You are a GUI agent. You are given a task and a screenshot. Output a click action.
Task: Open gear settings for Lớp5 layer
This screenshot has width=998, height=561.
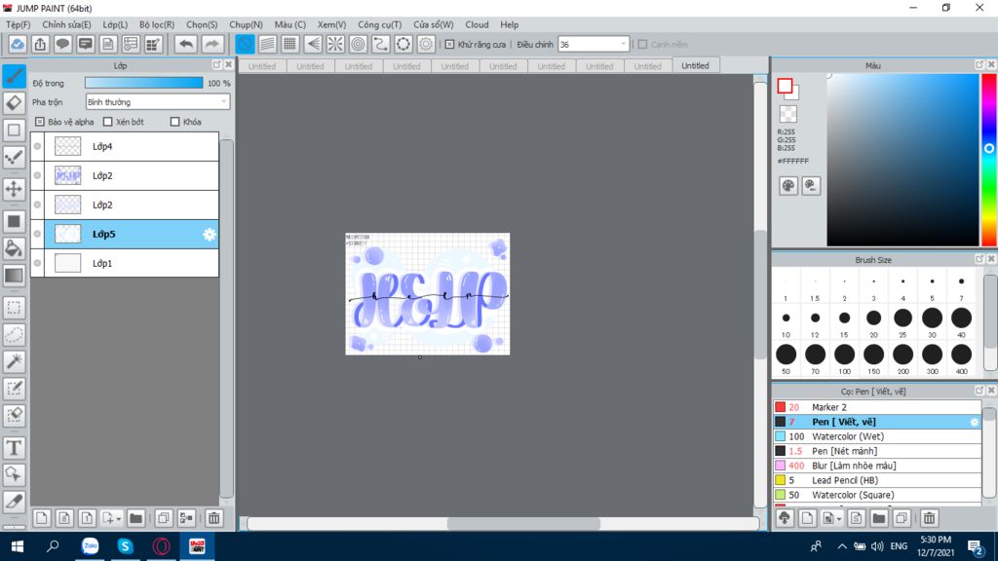(x=210, y=234)
